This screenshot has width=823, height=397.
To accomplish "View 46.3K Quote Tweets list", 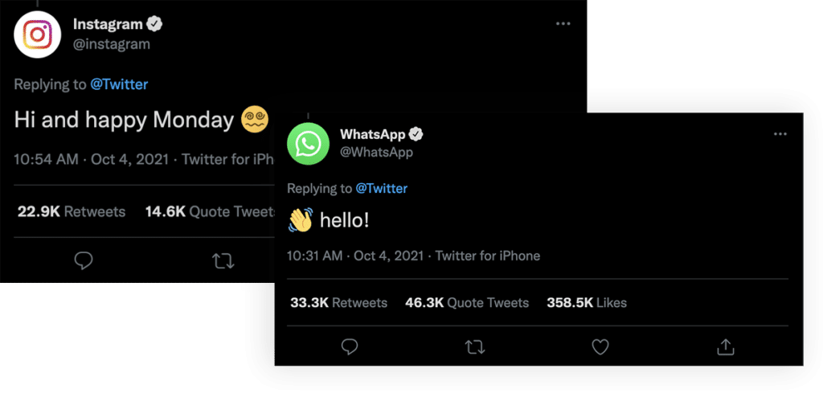I will [x=467, y=303].
